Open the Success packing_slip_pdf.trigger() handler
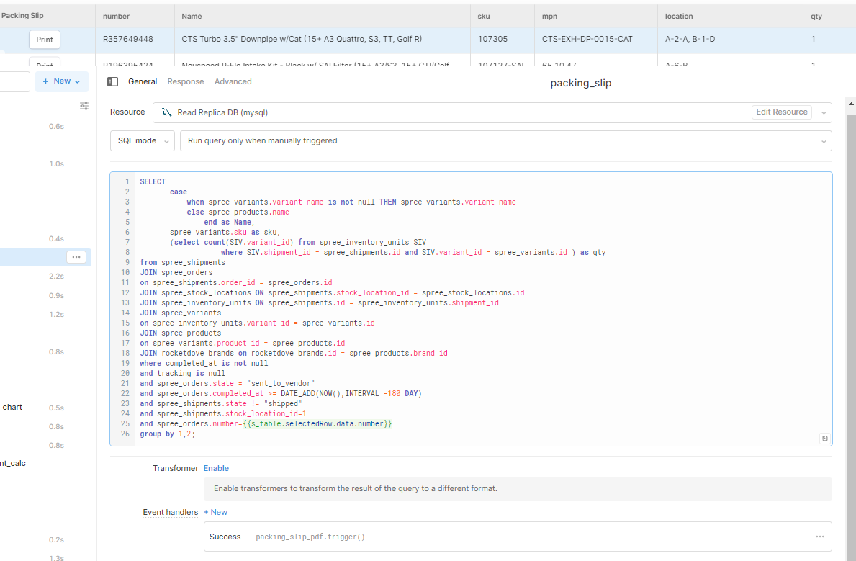The image size is (856, 561). pyautogui.click(x=518, y=537)
